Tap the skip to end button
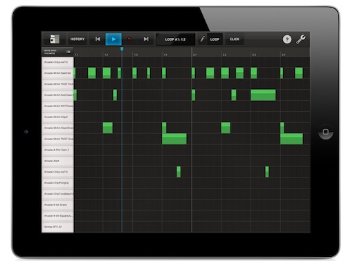The image size is (346, 261). tap(146, 39)
